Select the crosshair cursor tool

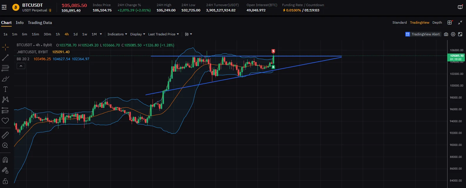(5, 47)
